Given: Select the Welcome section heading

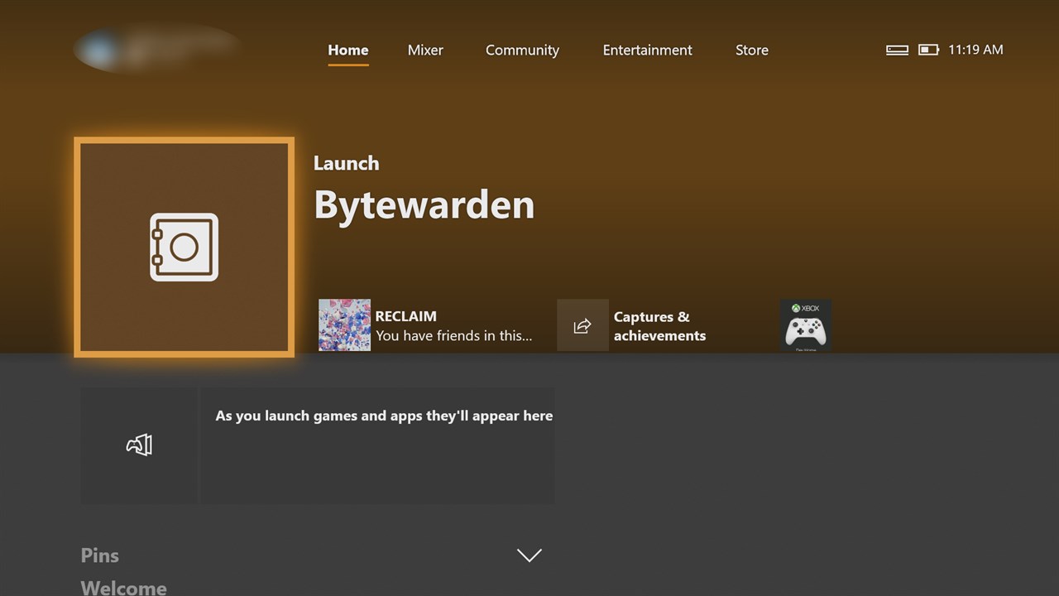Looking at the screenshot, I should (124, 588).
